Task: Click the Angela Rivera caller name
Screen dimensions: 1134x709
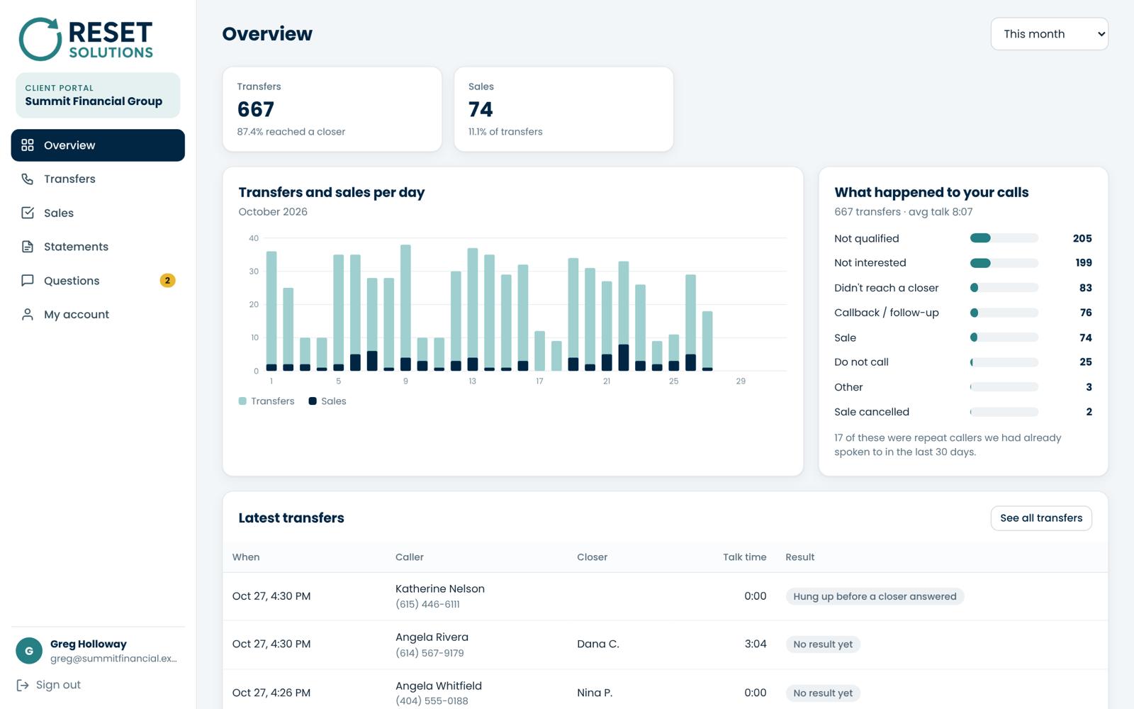Action: pyautogui.click(x=432, y=637)
